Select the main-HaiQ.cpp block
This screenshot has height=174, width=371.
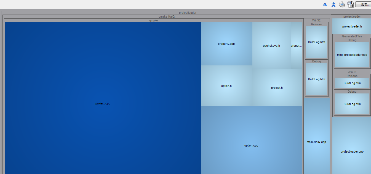tap(316, 136)
